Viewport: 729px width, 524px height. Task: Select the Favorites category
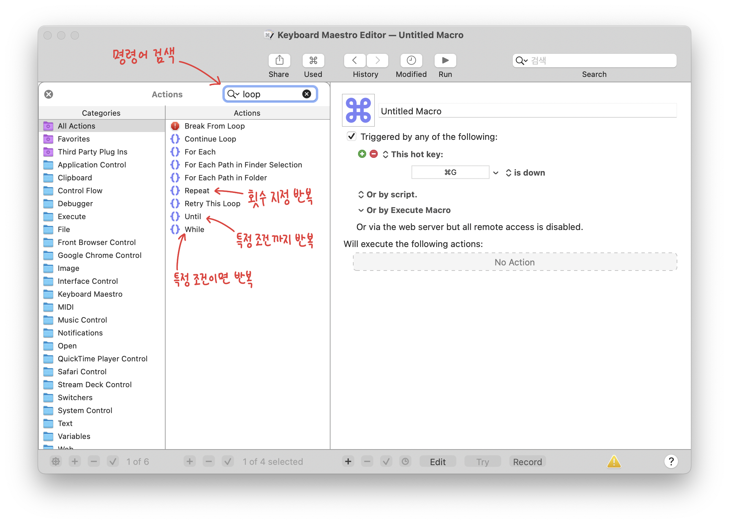tap(102, 139)
